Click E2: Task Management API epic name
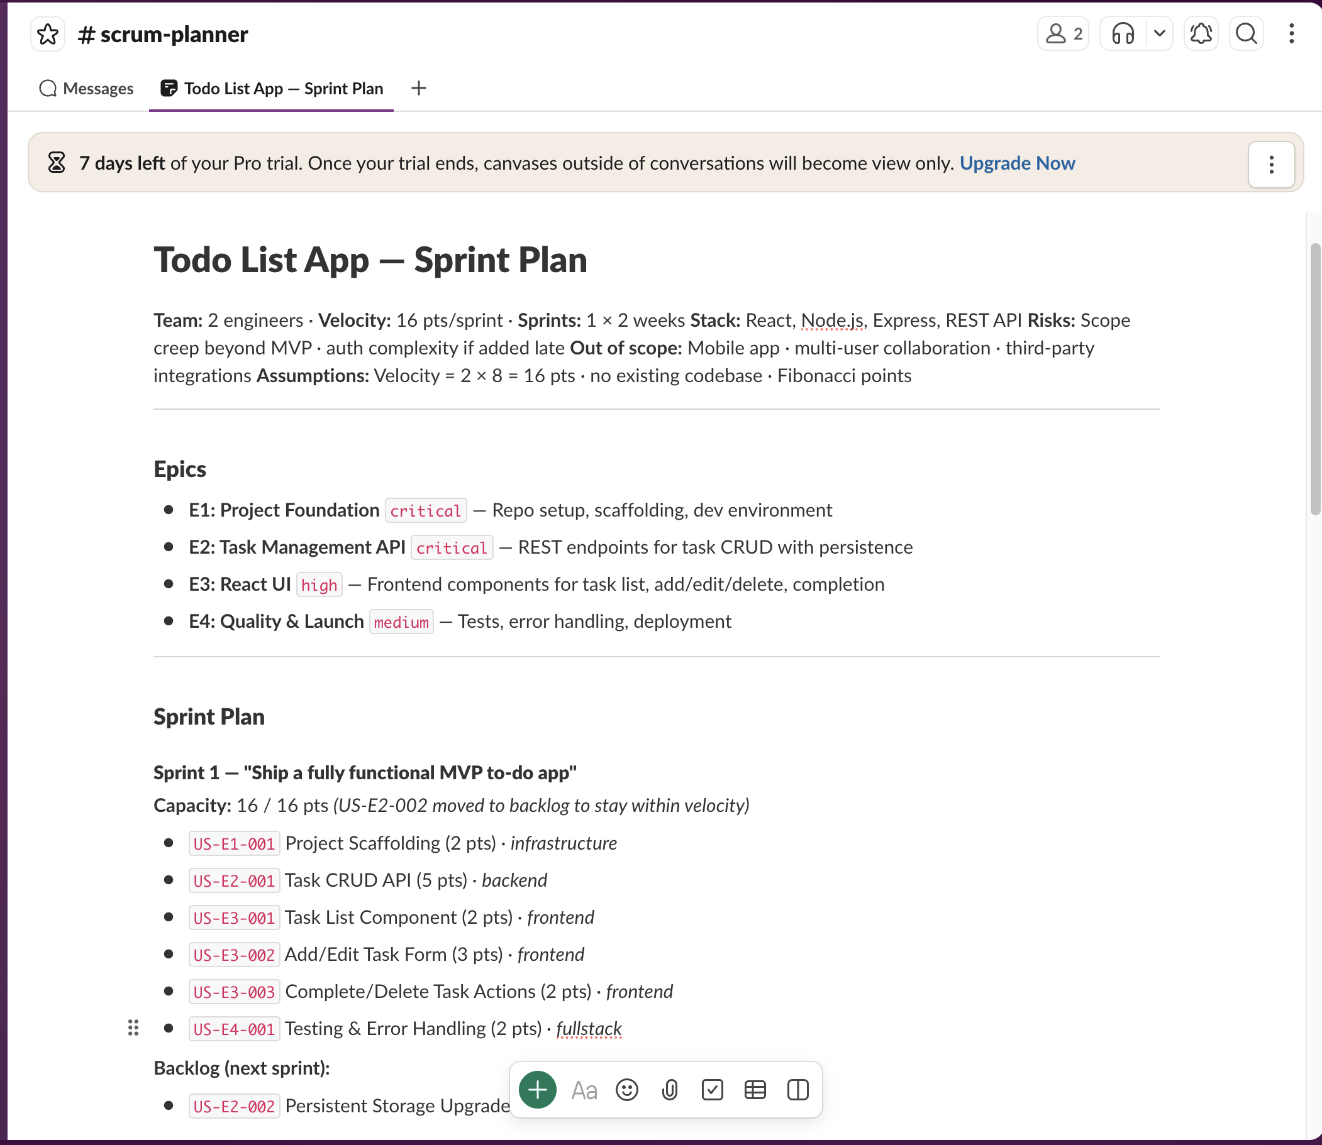 point(297,547)
